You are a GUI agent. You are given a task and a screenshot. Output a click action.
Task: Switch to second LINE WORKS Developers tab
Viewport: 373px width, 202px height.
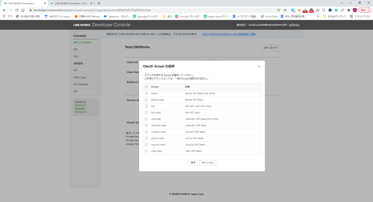coord(71,3)
